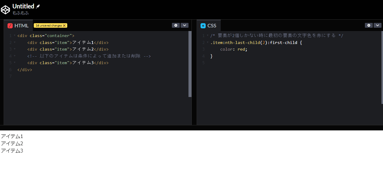Screen dimensions: 383x169
Task: Collapse the .item rule on CSS line 2
Action: pyautogui.click(x=207, y=42)
